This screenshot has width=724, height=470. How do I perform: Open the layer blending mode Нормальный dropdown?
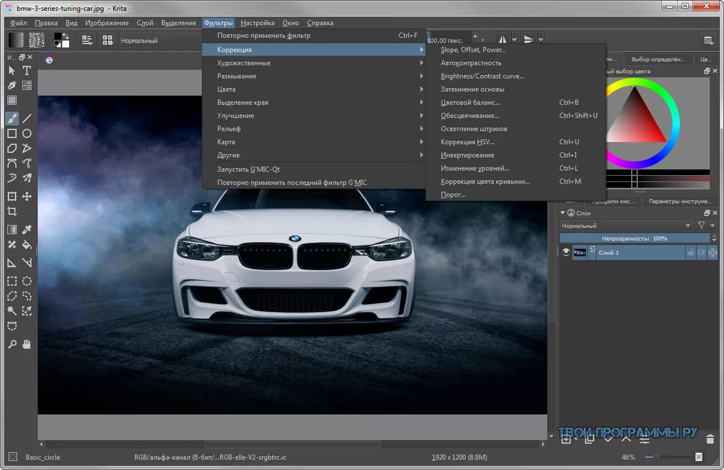point(626,226)
